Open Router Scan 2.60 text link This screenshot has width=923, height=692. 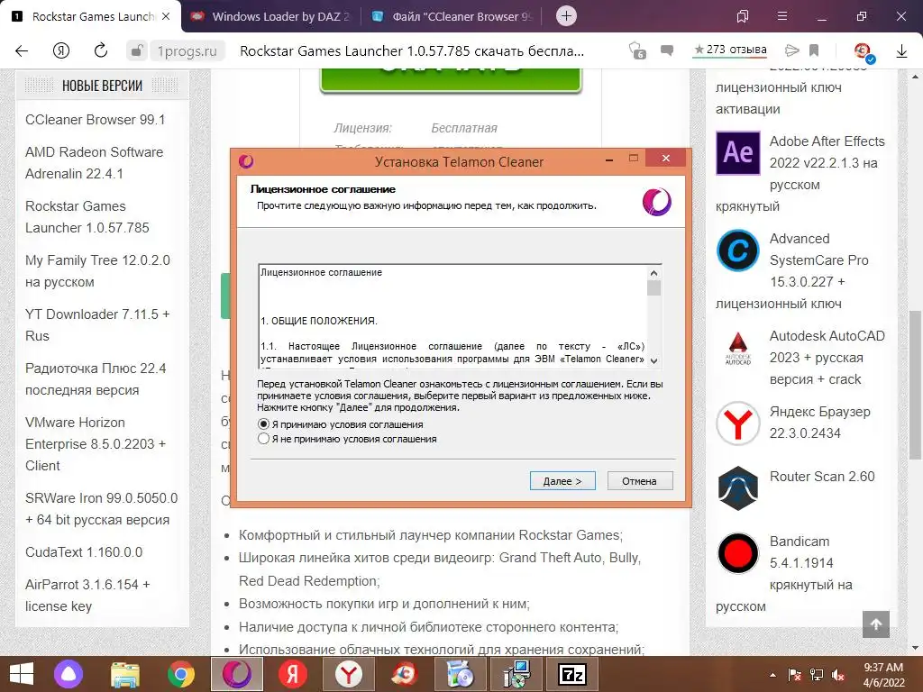click(822, 476)
